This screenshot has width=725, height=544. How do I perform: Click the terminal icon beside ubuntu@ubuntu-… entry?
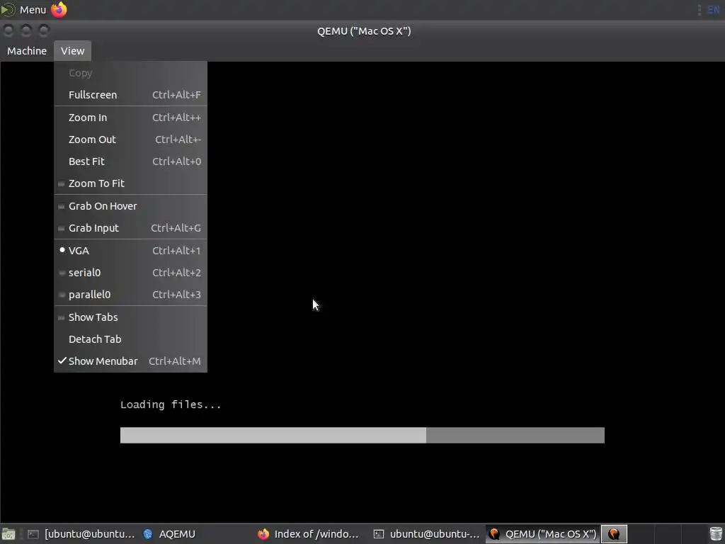point(379,534)
